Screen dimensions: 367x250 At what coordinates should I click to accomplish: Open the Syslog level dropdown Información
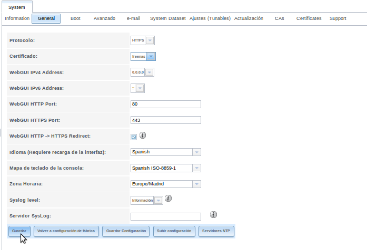tap(147, 200)
